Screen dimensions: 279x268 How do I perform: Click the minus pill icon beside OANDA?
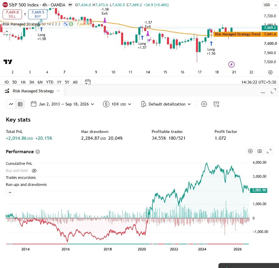coord(70,5)
